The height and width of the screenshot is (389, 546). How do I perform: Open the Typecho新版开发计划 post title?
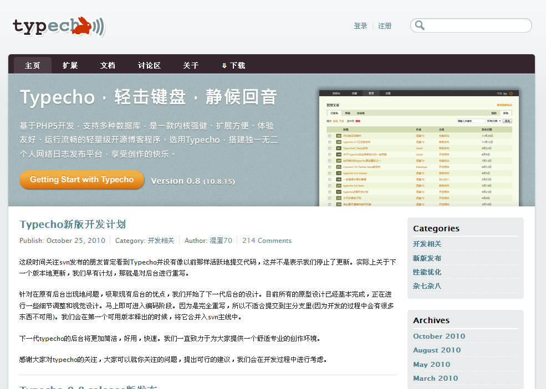(73, 225)
